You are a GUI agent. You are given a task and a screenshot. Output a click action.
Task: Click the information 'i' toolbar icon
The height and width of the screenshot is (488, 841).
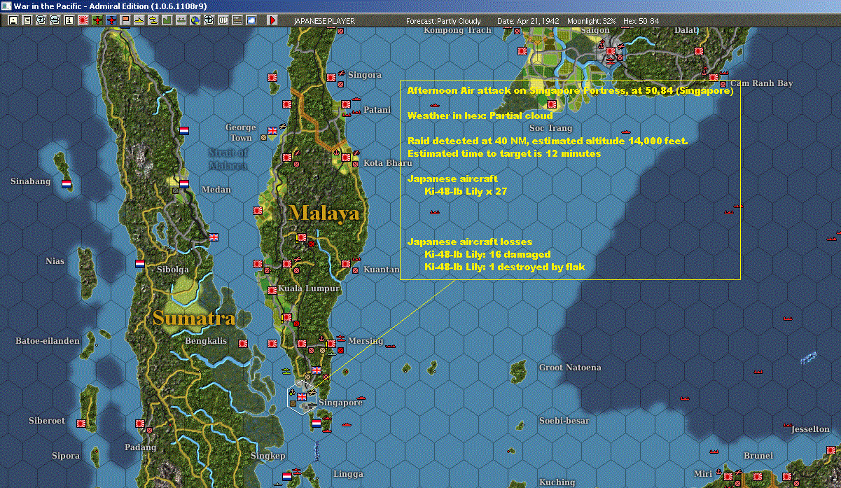(69, 20)
